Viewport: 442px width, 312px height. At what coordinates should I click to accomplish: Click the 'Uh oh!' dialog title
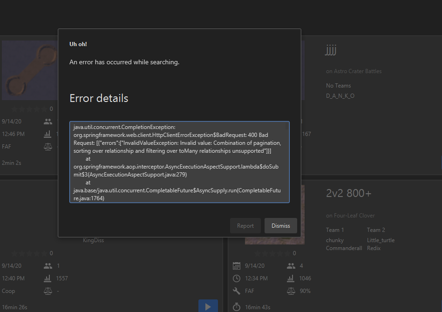tap(78, 44)
